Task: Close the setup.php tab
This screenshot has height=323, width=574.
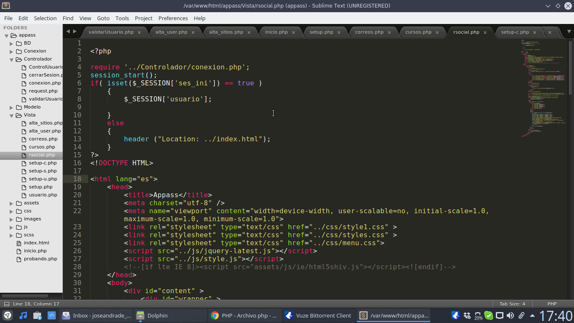Action: (339, 32)
